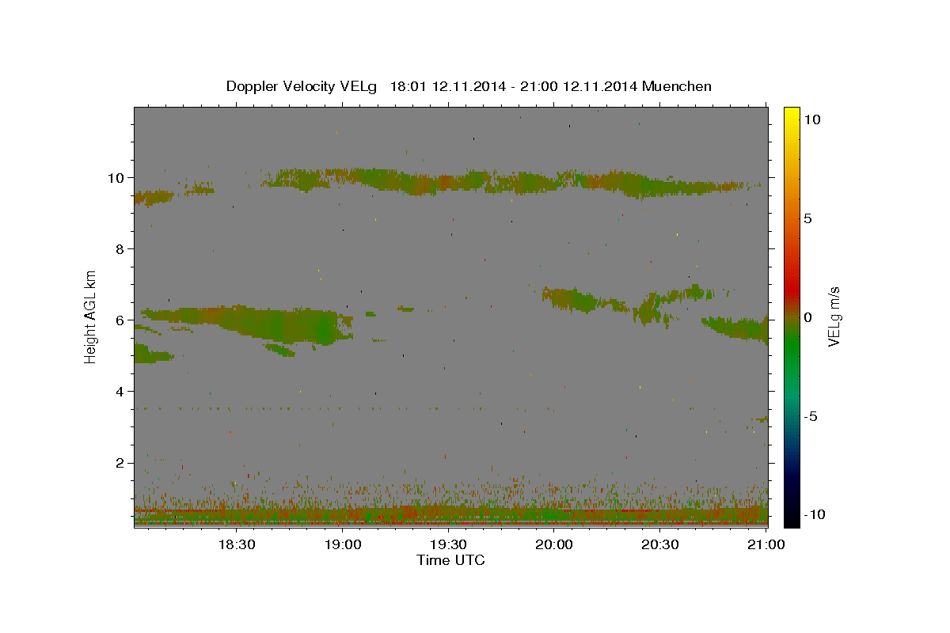Image resolution: width=950 pixels, height=633 pixels.
Task: Click the 'Height AGL km' axis label
Action: 91,316
